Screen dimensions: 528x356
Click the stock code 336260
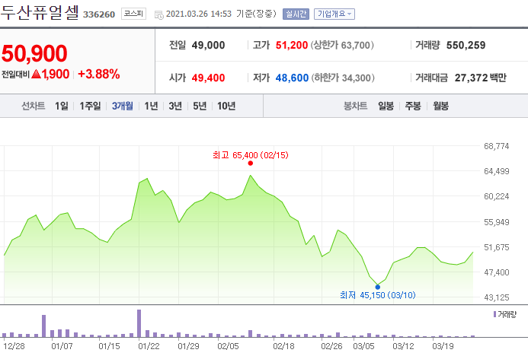click(99, 14)
